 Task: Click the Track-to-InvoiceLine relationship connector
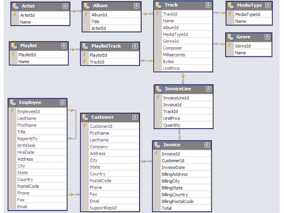coord(183,78)
